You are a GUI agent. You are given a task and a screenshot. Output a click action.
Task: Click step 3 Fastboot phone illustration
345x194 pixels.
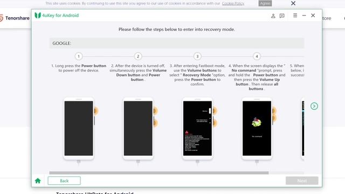[198, 129]
